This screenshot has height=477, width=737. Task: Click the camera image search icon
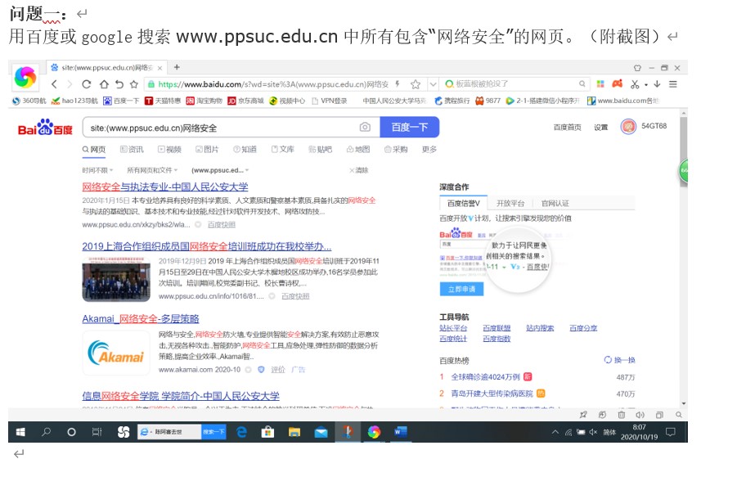[x=365, y=127]
